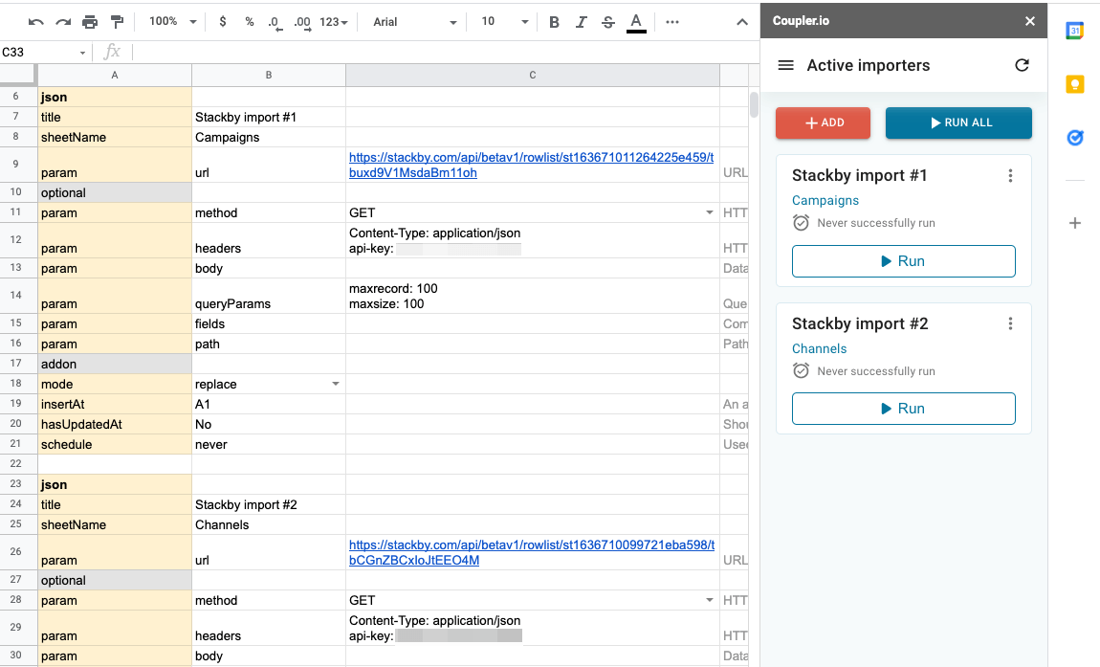Screen dimensions: 1100x667
Task: Select row 22 header
Action: [x=16, y=463]
